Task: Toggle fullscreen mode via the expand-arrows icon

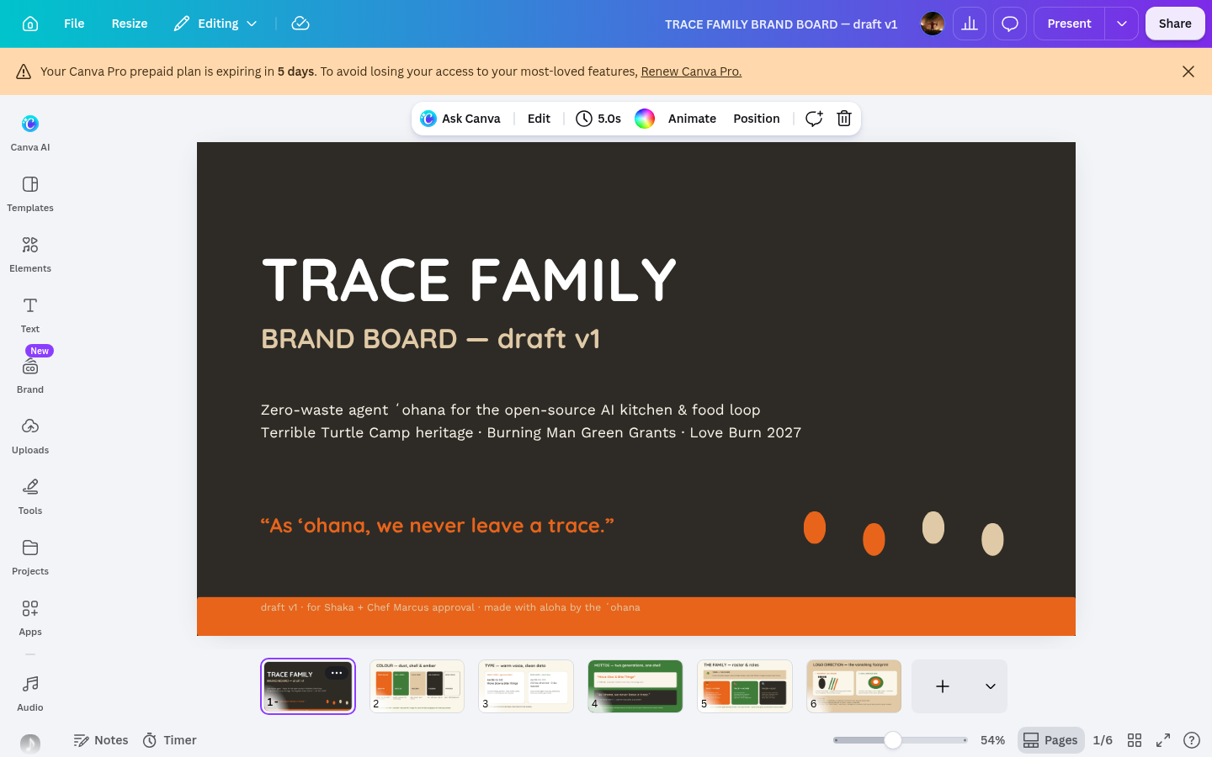Action: pyautogui.click(x=1163, y=740)
